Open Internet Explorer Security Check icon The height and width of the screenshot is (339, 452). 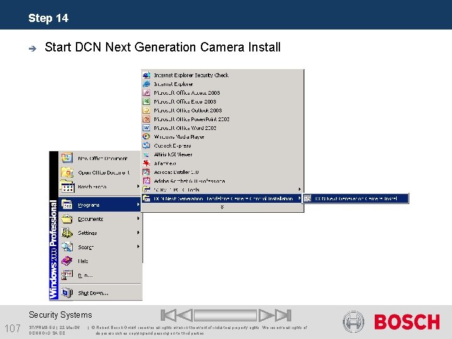point(146,75)
